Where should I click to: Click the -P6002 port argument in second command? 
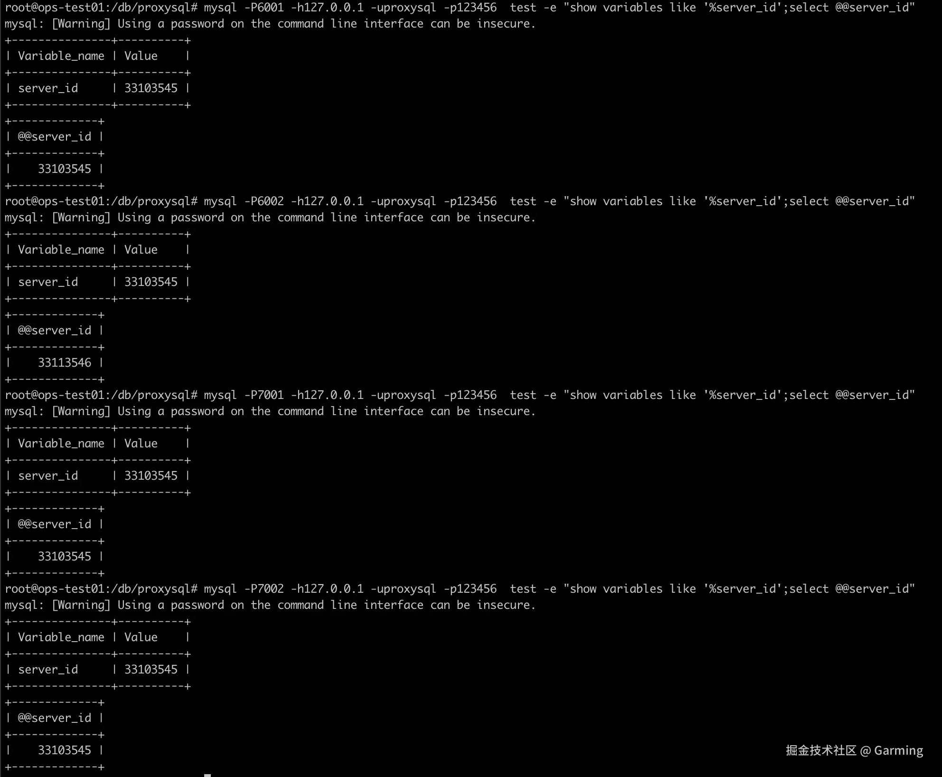click(x=264, y=201)
